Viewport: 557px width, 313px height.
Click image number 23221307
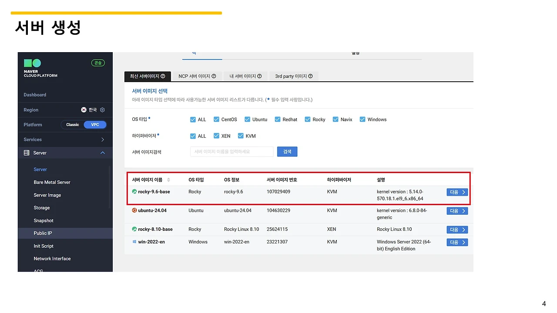click(x=277, y=242)
